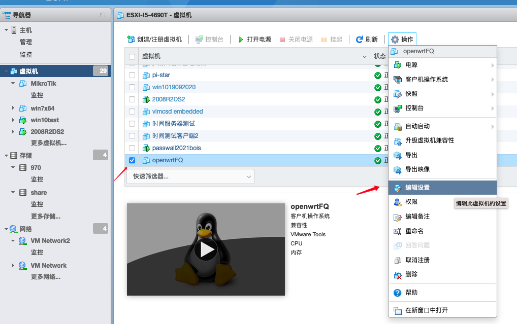The width and height of the screenshot is (517, 324).
Task: Click the navigator panel collapse icon
Action: click(x=103, y=15)
